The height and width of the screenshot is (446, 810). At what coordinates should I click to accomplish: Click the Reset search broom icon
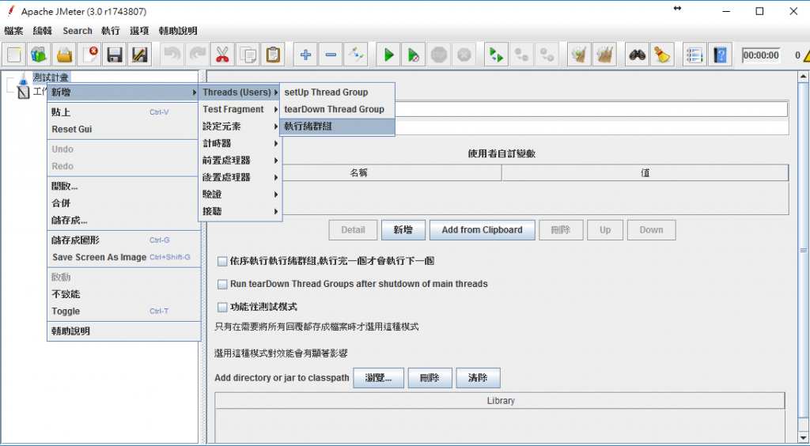tap(662, 55)
